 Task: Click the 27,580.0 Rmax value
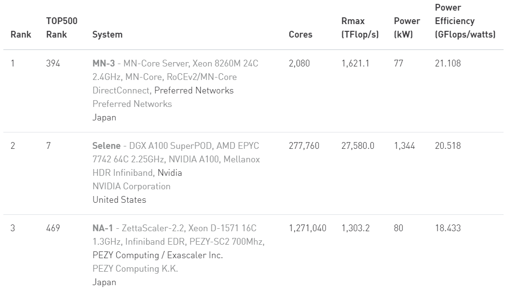pyautogui.click(x=357, y=146)
